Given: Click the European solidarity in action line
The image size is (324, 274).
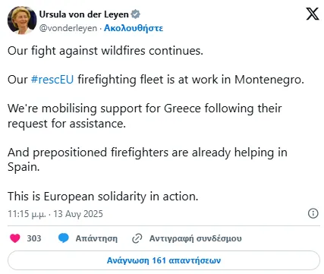Looking at the screenshot, I should click(x=103, y=197).
